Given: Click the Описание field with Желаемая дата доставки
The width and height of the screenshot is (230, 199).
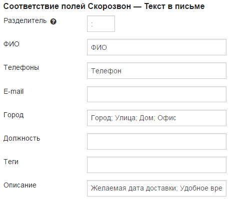Looking at the screenshot, I should (x=156, y=188).
